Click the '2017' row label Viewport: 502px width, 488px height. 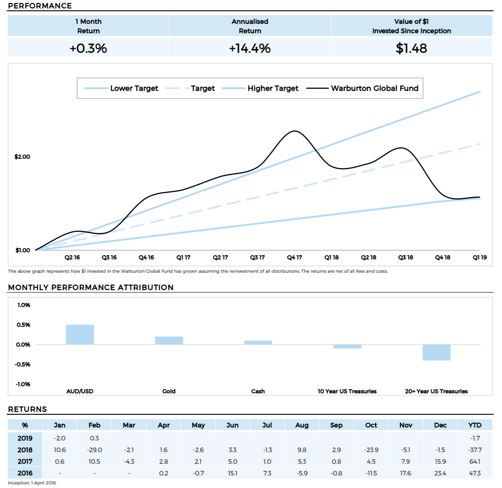[25, 462]
